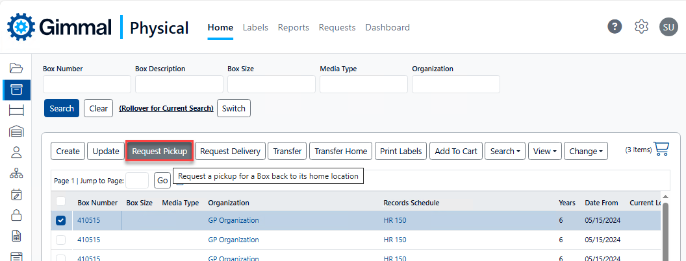This screenshot has height=261, width=686.
Task: Select the boxes archive icon in sidebar
Action: point(16,89)
